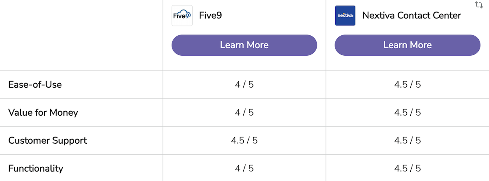Select Five9 Functionality rating 4 / 5
489x181 pixels.
pyautogui.click(x=244, y=168)
